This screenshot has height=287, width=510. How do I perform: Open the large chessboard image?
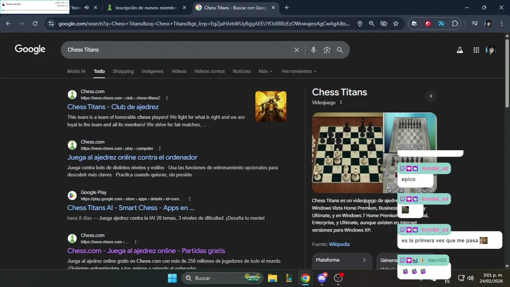[347, 153]
